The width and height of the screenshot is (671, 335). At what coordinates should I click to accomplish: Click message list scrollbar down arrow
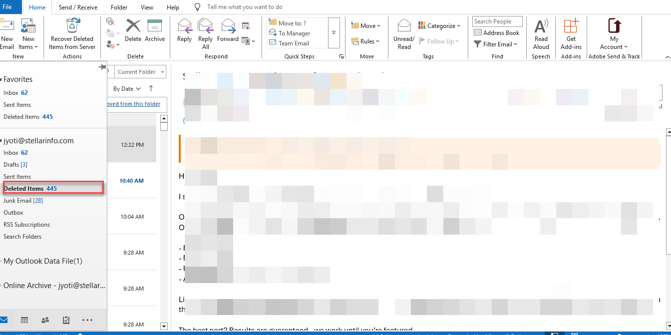tap(164, 327)
